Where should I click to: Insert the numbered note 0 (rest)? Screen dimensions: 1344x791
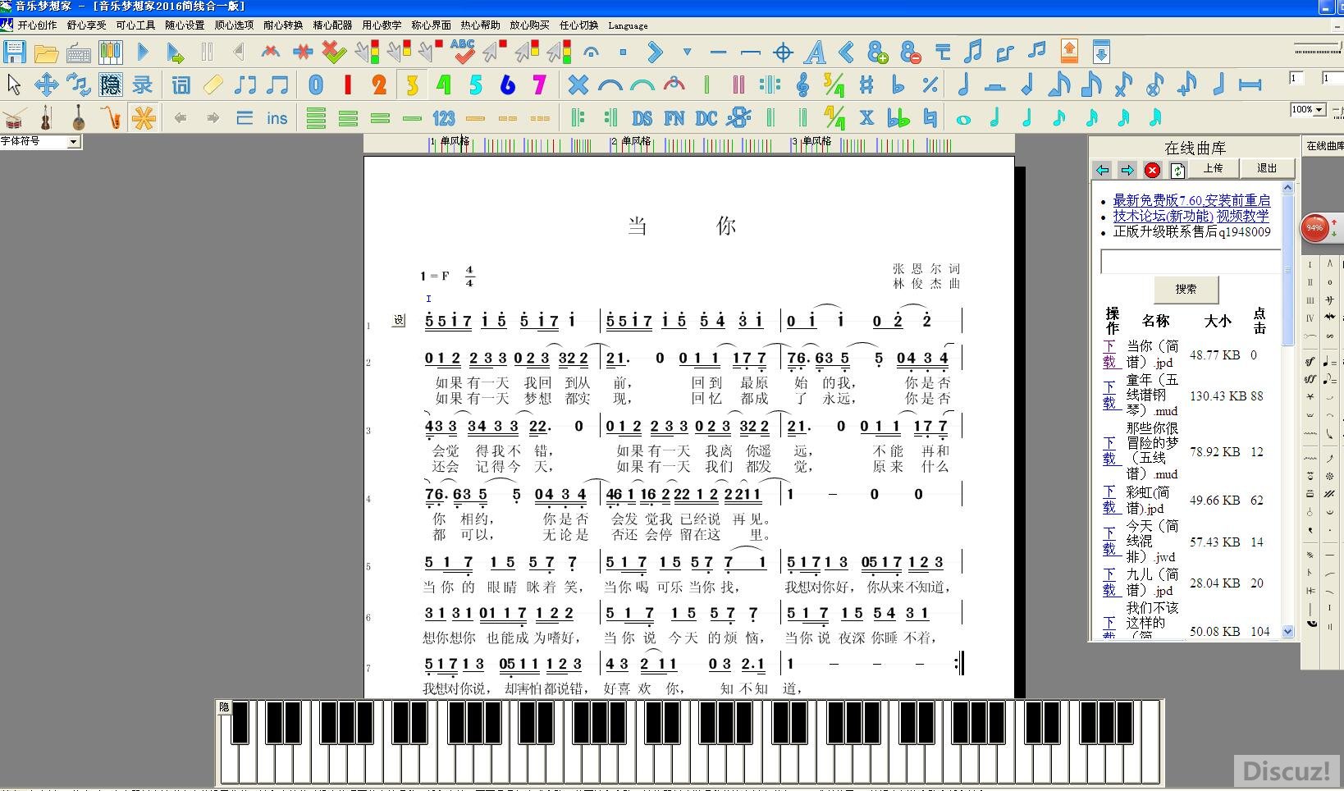point(316,85)
